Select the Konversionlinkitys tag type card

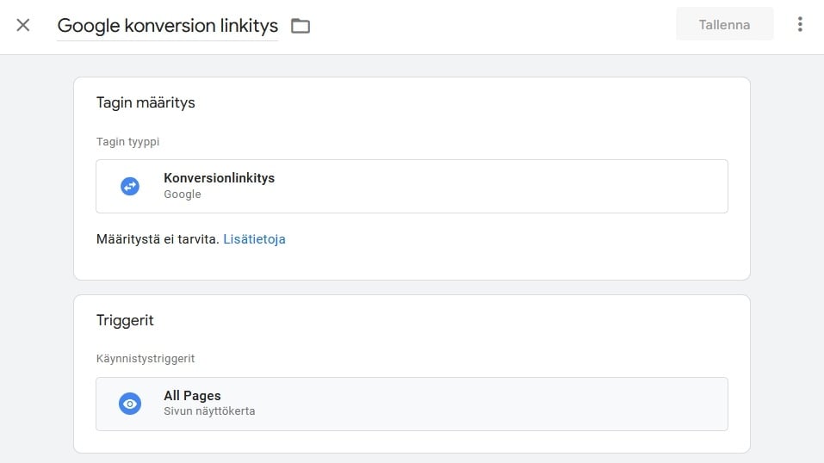[412, 186]
